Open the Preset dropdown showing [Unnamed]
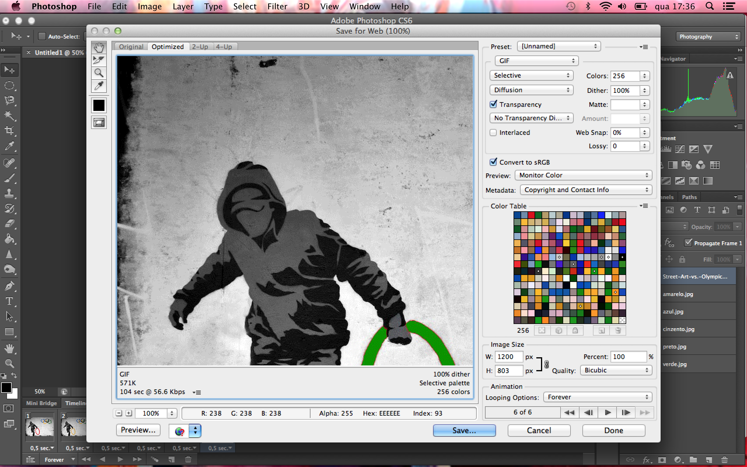The height and width of the screenshot is (467, 747). (559, 46)
